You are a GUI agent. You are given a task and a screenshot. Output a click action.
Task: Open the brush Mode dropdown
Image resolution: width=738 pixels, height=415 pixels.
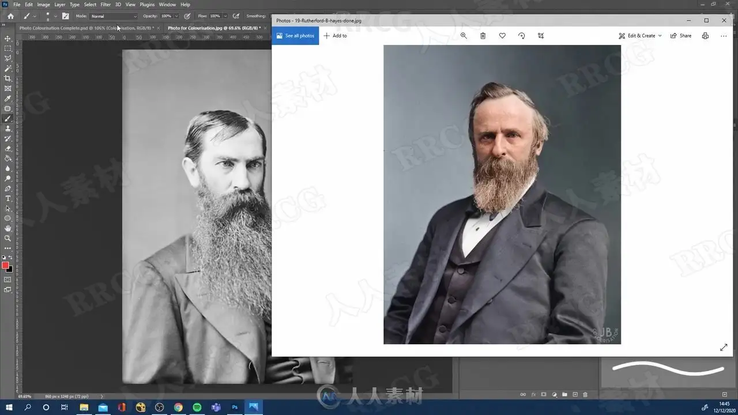tap(114, 16)
